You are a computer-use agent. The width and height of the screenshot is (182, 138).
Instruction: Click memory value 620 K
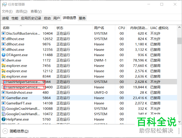click(142, 33)
